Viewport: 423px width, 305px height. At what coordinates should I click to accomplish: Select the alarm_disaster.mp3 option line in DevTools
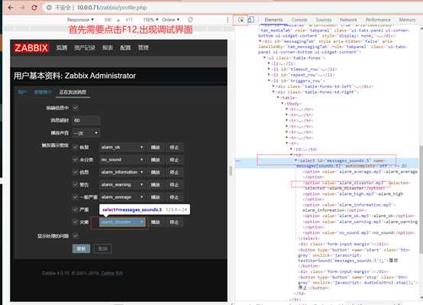click(x=356, y=185)
